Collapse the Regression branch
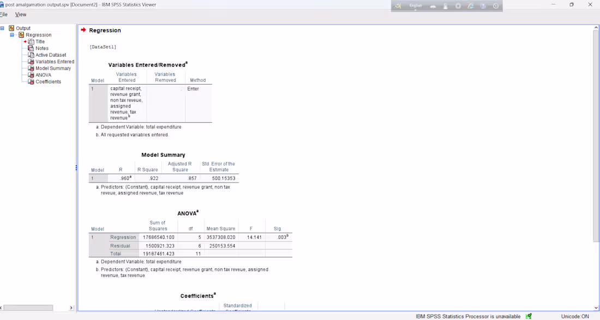This screenshot has width=600, height=320. pos(11,35)
